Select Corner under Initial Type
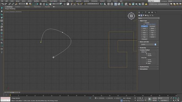 click(146, 54)
